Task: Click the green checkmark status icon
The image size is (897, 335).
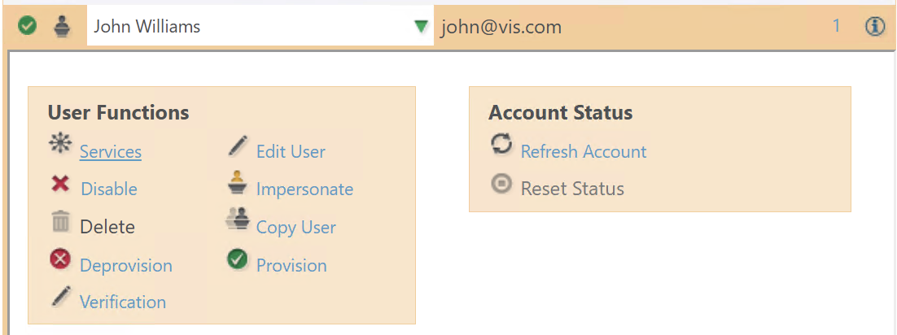Action: point(28,27)
